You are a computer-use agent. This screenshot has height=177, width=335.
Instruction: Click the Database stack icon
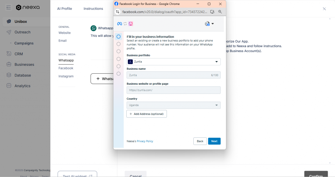9,75
